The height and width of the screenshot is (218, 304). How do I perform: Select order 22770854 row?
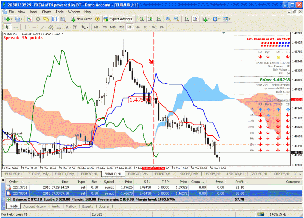click(154, 193)
